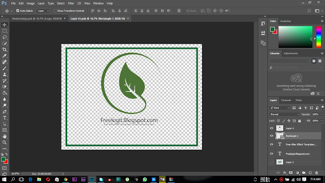The height and width of the screenshot is (183, 325).
Task: Select the Rectangular Marquee tool
Action: click(x=5, y=31)
